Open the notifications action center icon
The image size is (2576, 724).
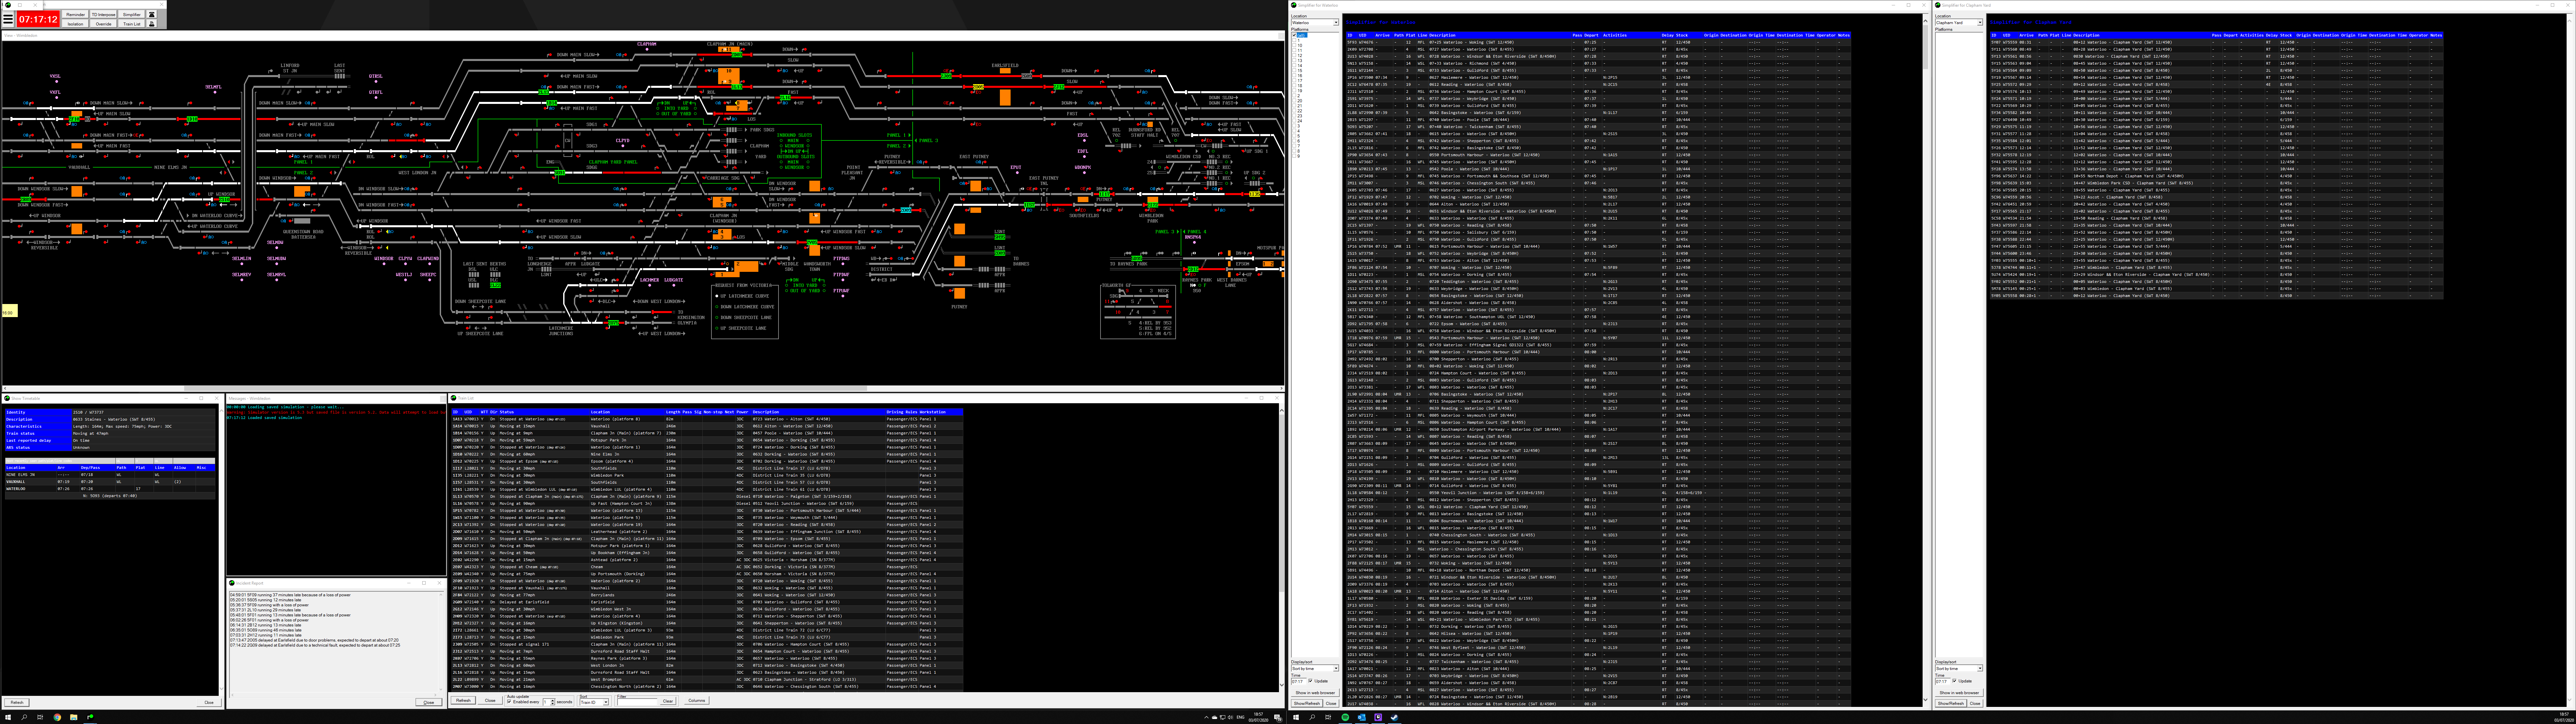[1278, 718]
